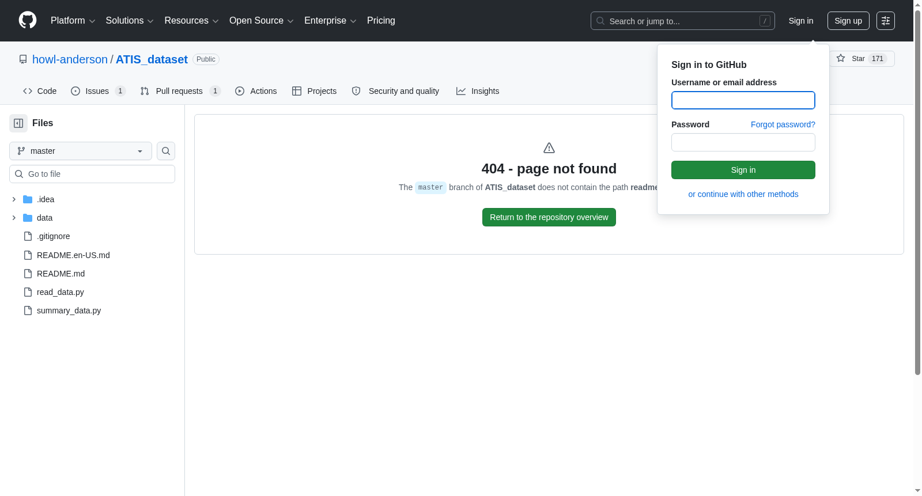The image size is (922, 496).
Task: Open the master branch dropdown
Action: 81,151
